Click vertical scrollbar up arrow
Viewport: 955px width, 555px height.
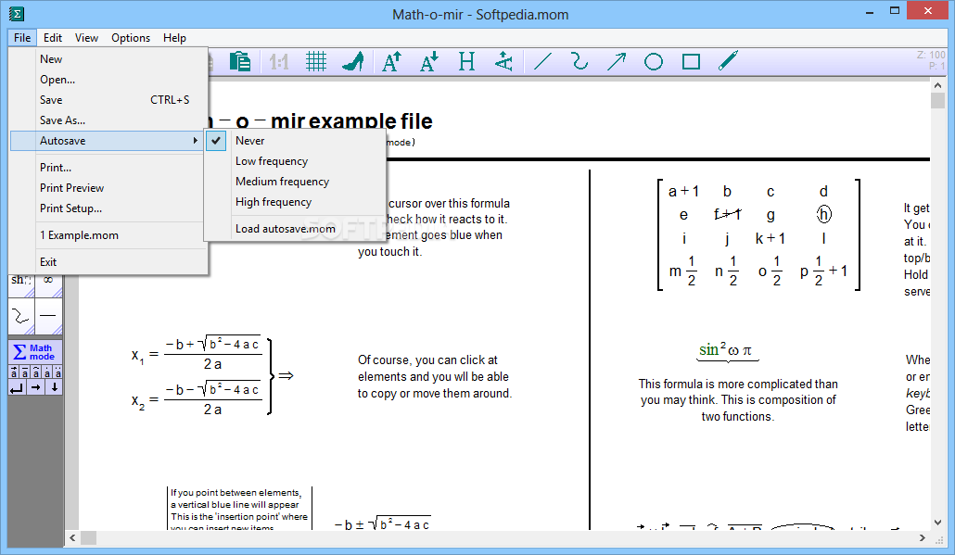pyautogui.click(x=937, y=86)
